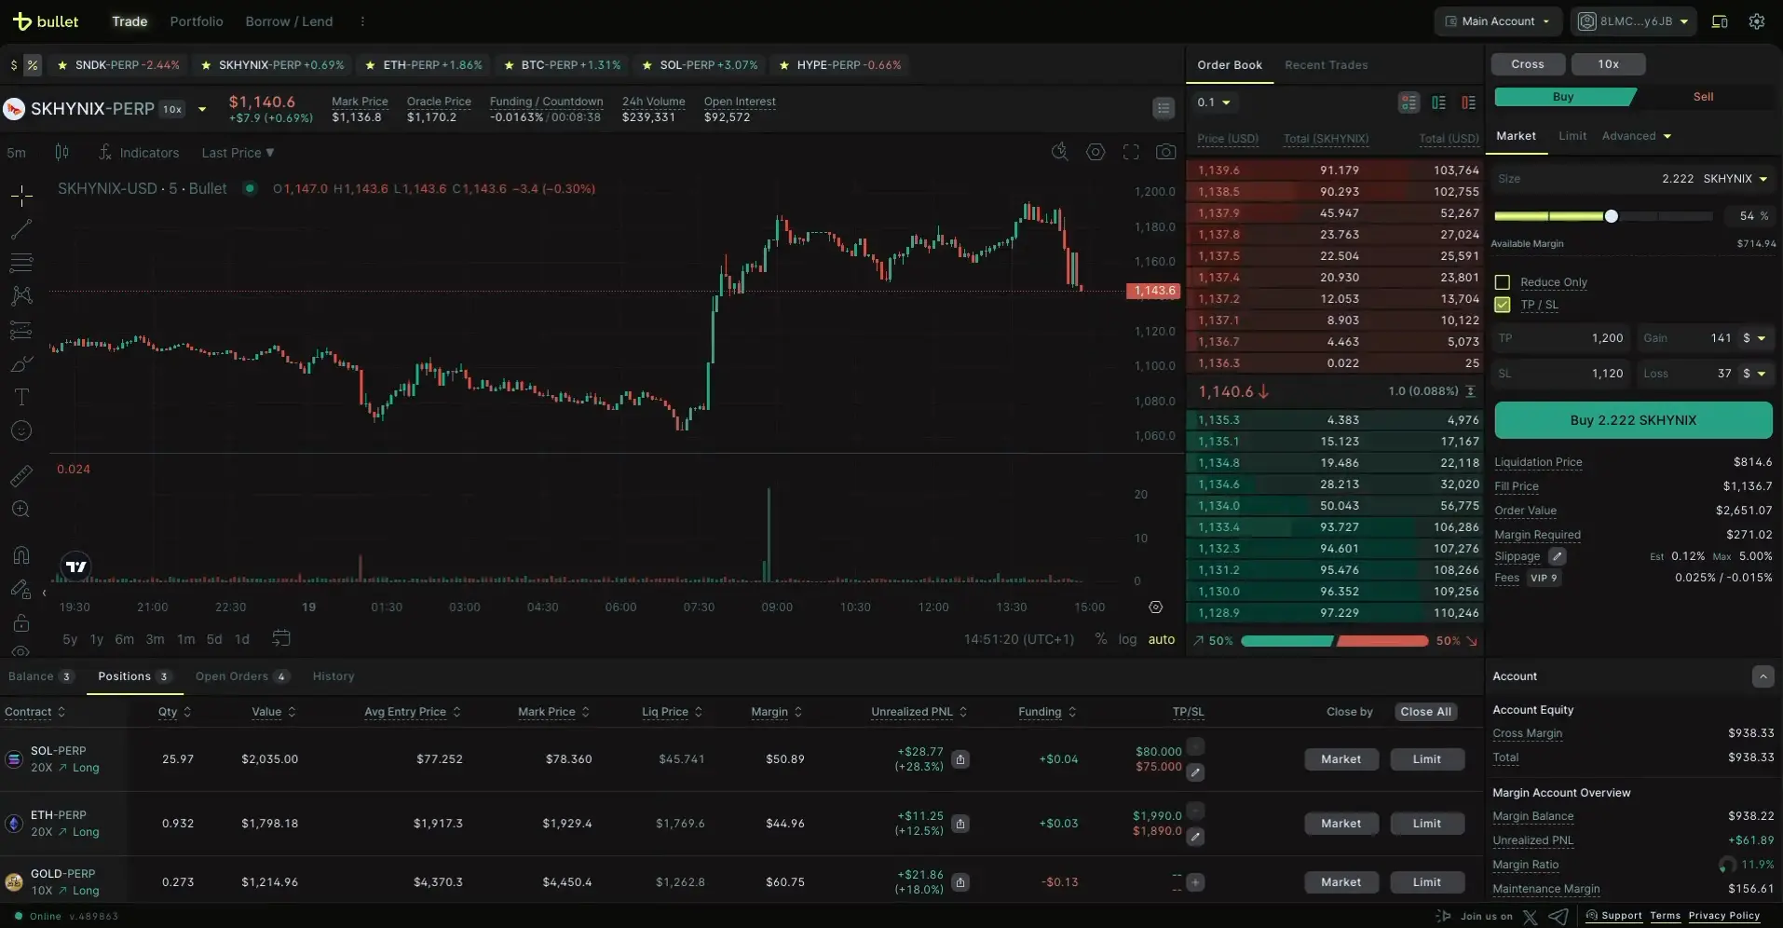The width and height of the screenshot is (1783, 928).
Task: Show only bids in order book
Action: tap(1439, 102)
